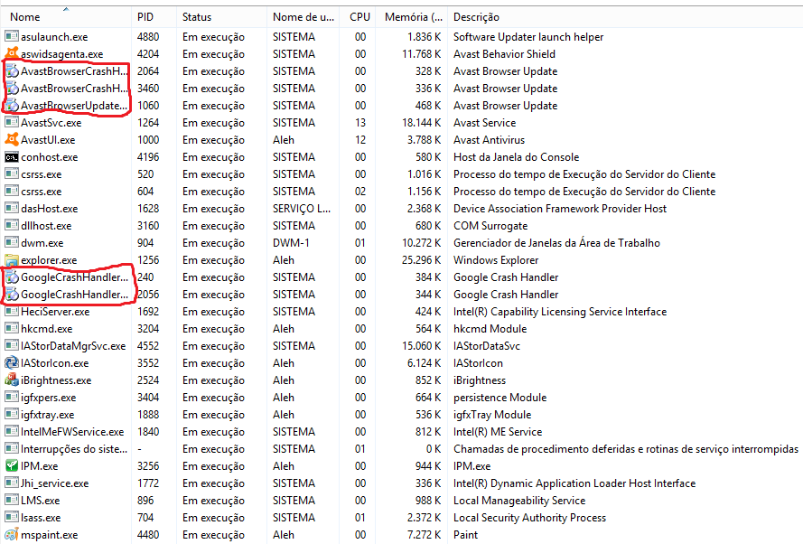
Task: Click the Intel(R) ME Service description
Action: coord(498,432)
